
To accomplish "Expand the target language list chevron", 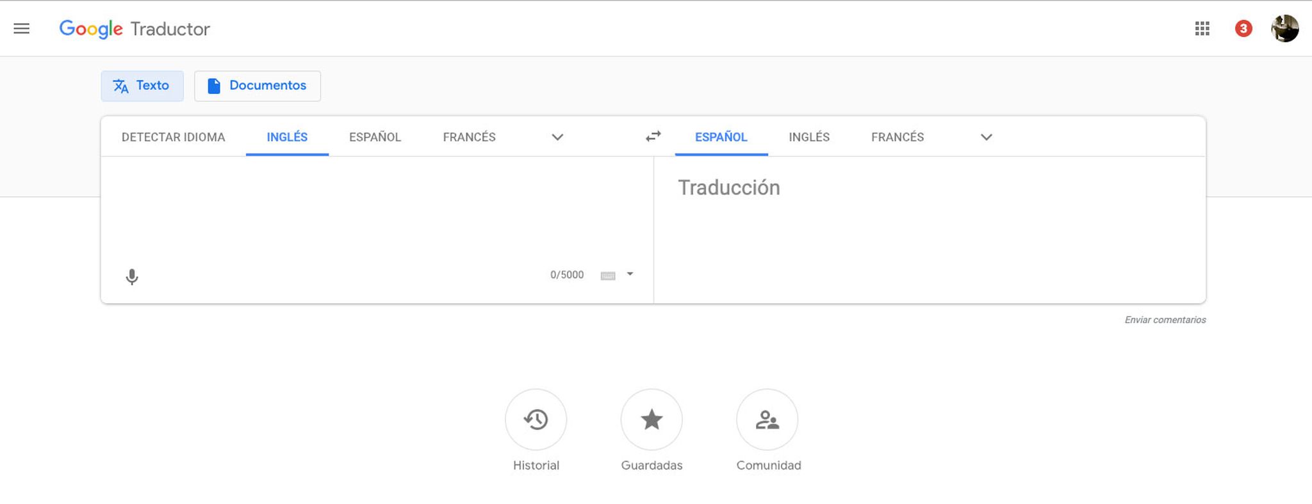I will pos(985,137).
